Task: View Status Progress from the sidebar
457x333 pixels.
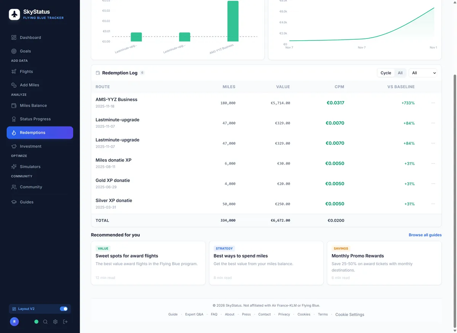Action: [x=36, y=118]
